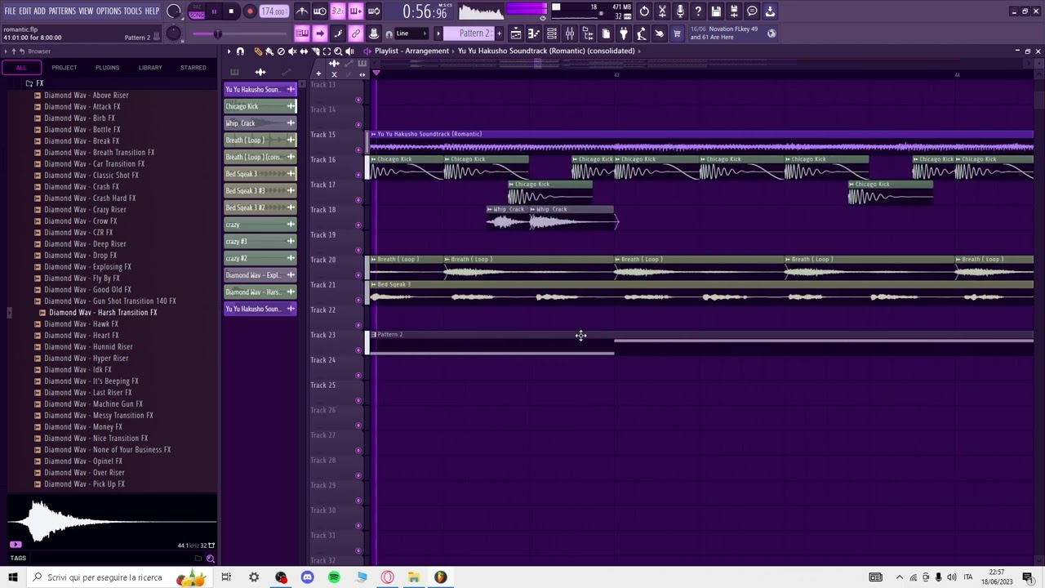Mute Track 21 with its LED
The image size is (1045, 588).
358,301
